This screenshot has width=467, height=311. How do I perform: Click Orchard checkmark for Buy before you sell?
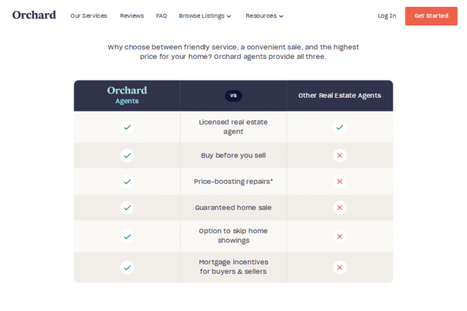click(x=126, y=155)
